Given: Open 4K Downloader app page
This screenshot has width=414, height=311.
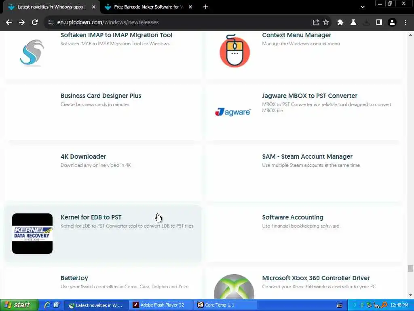Looking at the screenshot, I should click(83, 157).
